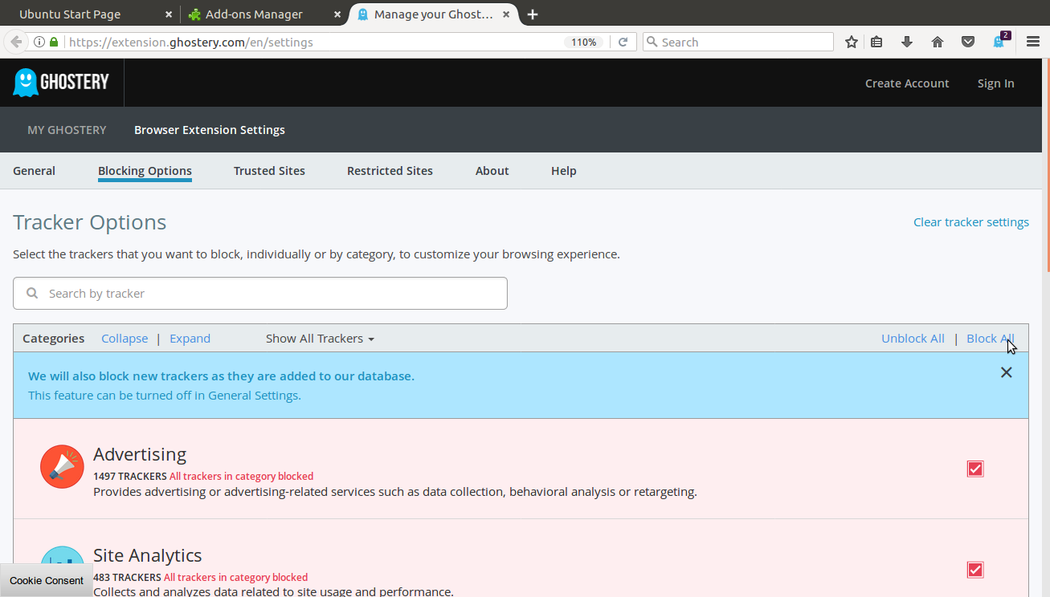The width and height of the screenshot is (1050, 597).
Task: Collapse all tracker categories
Action: [125, 339]
